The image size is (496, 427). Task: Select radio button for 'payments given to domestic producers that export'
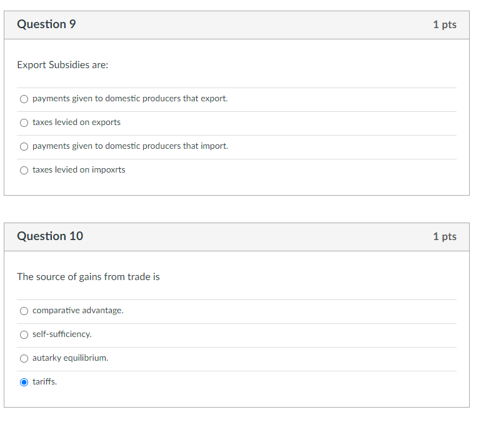[24, 99]
